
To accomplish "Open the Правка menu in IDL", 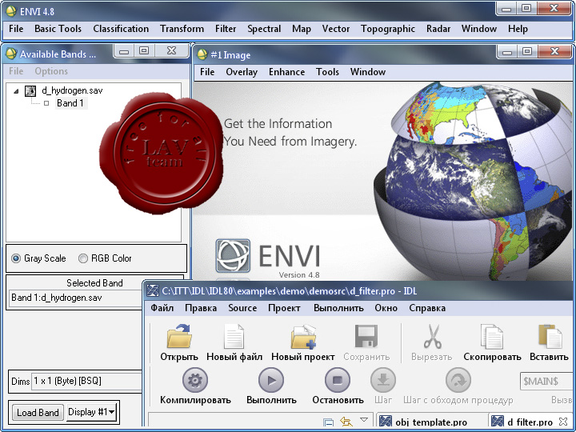I will pos(201,308).
